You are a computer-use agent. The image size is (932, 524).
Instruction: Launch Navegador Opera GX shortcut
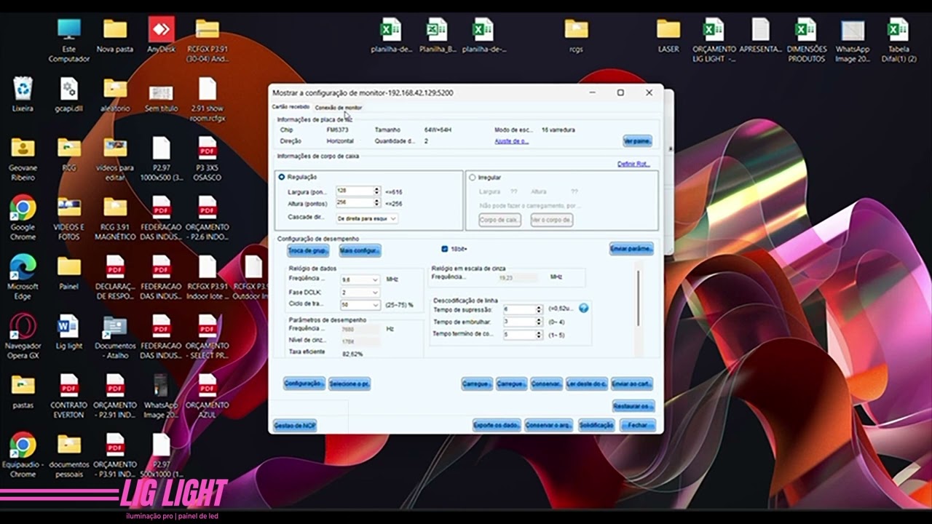point(23,336)
